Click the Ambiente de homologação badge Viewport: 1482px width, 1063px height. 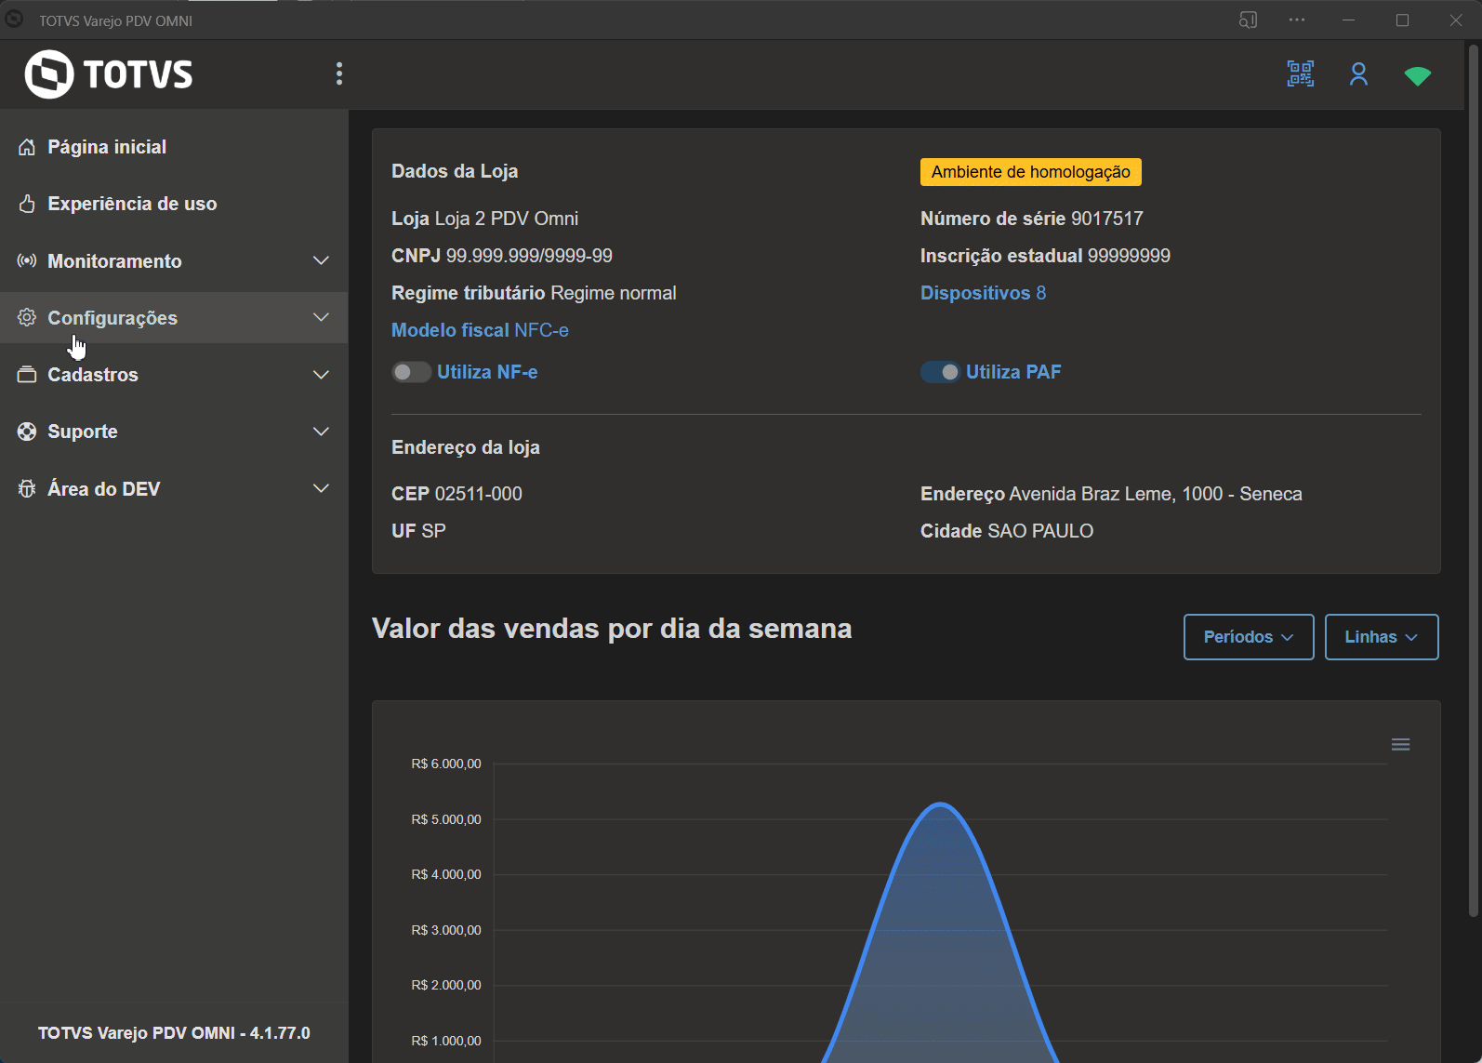1031,172
